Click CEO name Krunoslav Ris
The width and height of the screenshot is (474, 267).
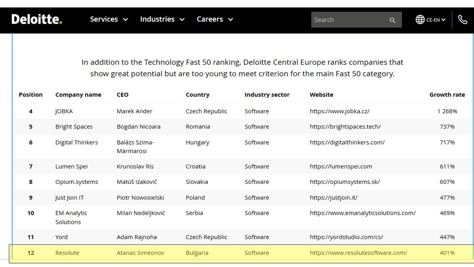(x=135, y=167)
